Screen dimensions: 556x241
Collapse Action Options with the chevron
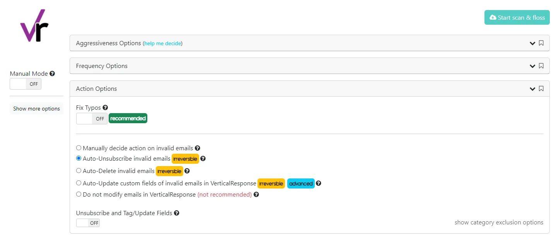click(532, 89)
